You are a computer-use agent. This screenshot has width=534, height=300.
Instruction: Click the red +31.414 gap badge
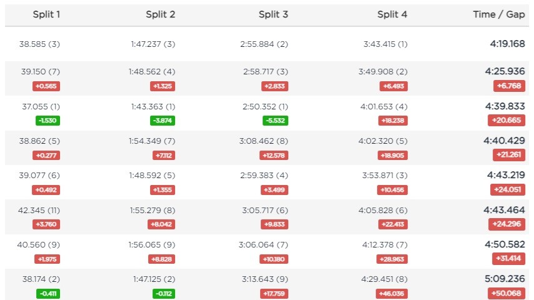[x=508, y=258]
